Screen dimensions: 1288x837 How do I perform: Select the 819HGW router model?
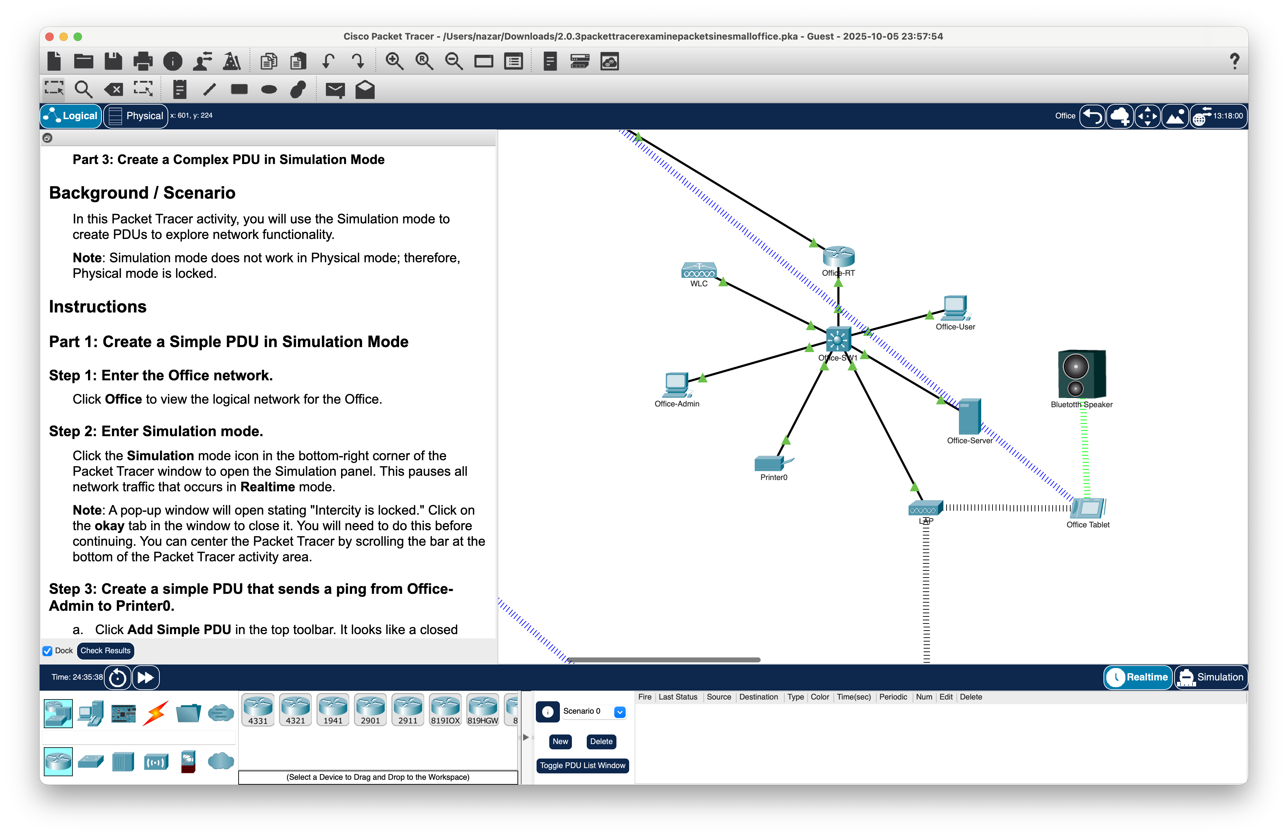pos(483,710)
